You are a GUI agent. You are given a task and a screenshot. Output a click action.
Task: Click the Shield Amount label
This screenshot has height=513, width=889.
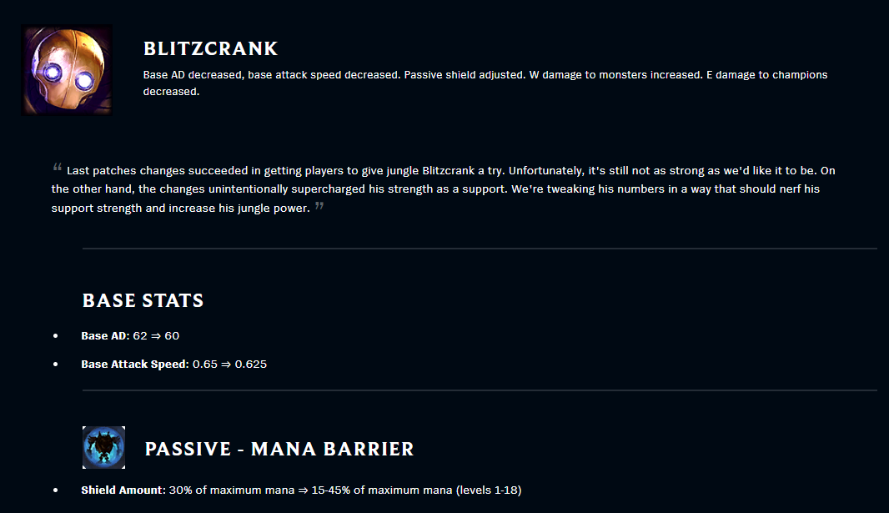click(122, 490)
